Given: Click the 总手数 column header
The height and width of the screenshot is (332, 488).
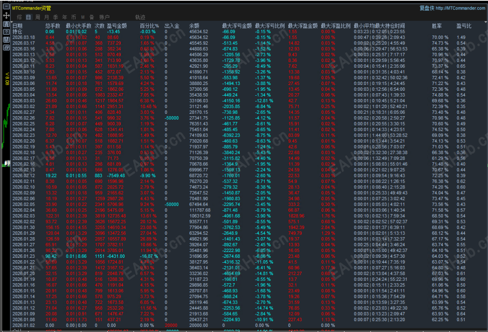Looking at the screenshot, I should pyautogui.click(x=53, y=26).
